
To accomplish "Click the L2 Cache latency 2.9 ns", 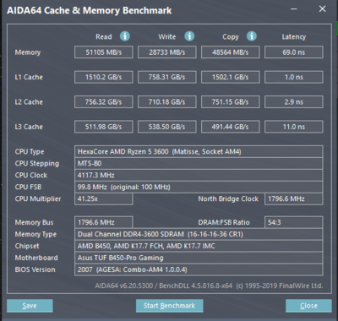I will [x=294, y=102].
